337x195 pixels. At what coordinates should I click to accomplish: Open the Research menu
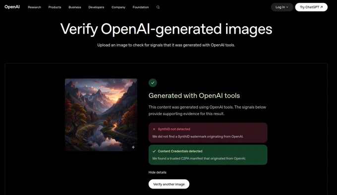[34, 7]
